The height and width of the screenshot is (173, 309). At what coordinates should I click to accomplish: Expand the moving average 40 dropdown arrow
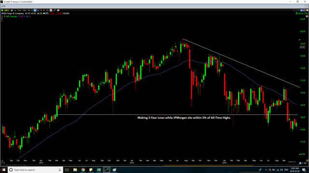click(x=29, y=16)
